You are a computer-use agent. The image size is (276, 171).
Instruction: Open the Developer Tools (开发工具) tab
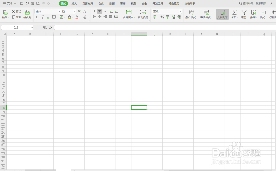(158, 4)
